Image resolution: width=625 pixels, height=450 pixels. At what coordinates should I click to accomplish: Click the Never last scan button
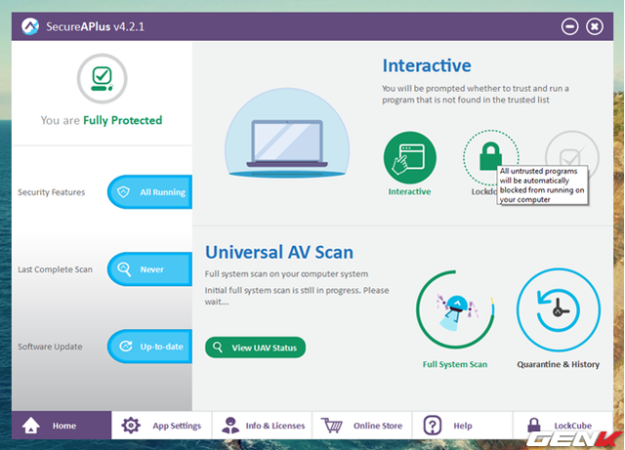[x=149, y=269]
